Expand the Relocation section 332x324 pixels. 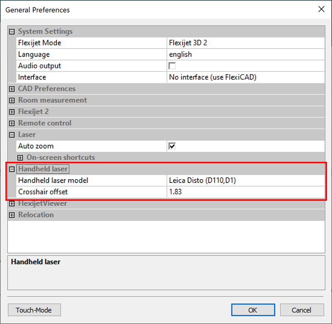pos(12,214)
